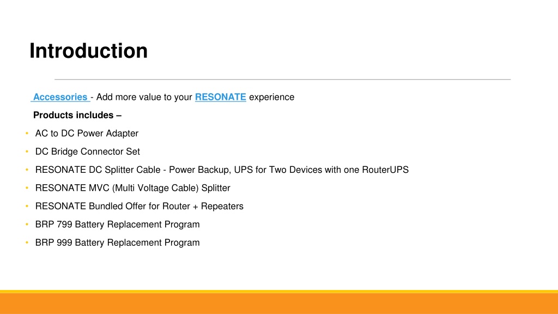This screenshot has width=558, height=314.
Task: Click the 'RouterUPS' word in Splitter Cable line
Action: (385, 170)
